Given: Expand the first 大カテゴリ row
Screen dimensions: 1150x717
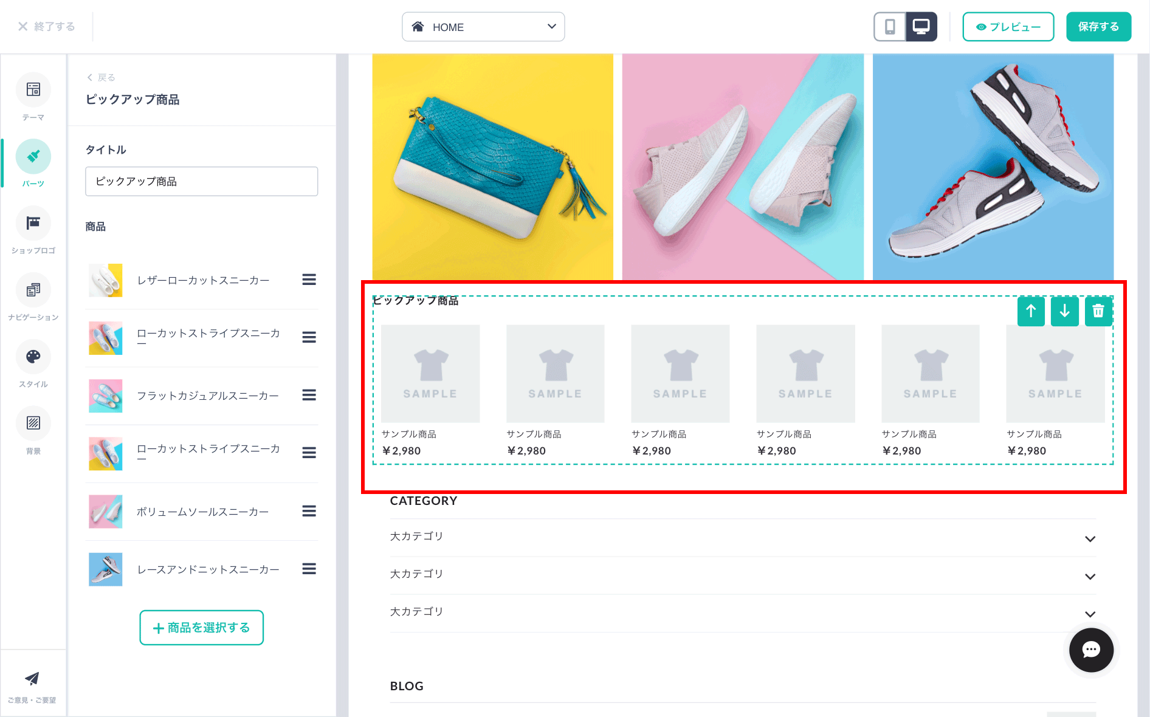Looking at the screenshot, I should click(x=743, y=538).
